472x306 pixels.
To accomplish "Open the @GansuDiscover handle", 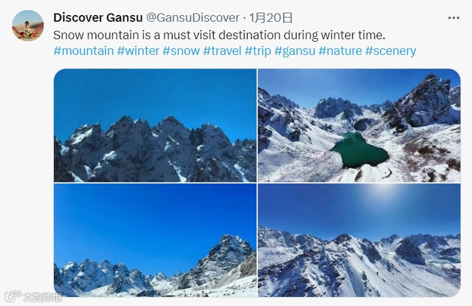I will pyautogui.click(x=192, y=18).
